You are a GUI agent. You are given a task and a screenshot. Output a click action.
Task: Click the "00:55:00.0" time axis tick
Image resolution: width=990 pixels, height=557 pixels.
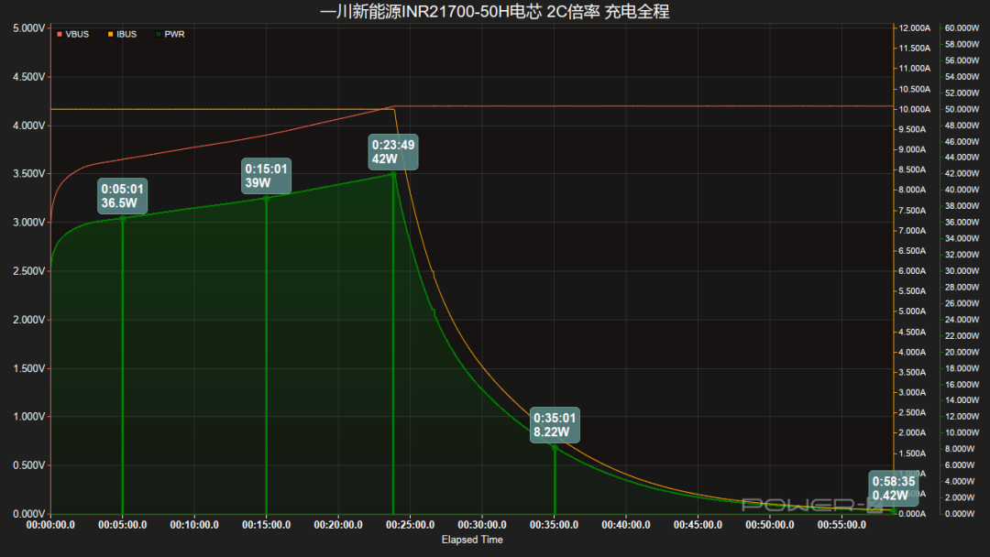(841, 525)
